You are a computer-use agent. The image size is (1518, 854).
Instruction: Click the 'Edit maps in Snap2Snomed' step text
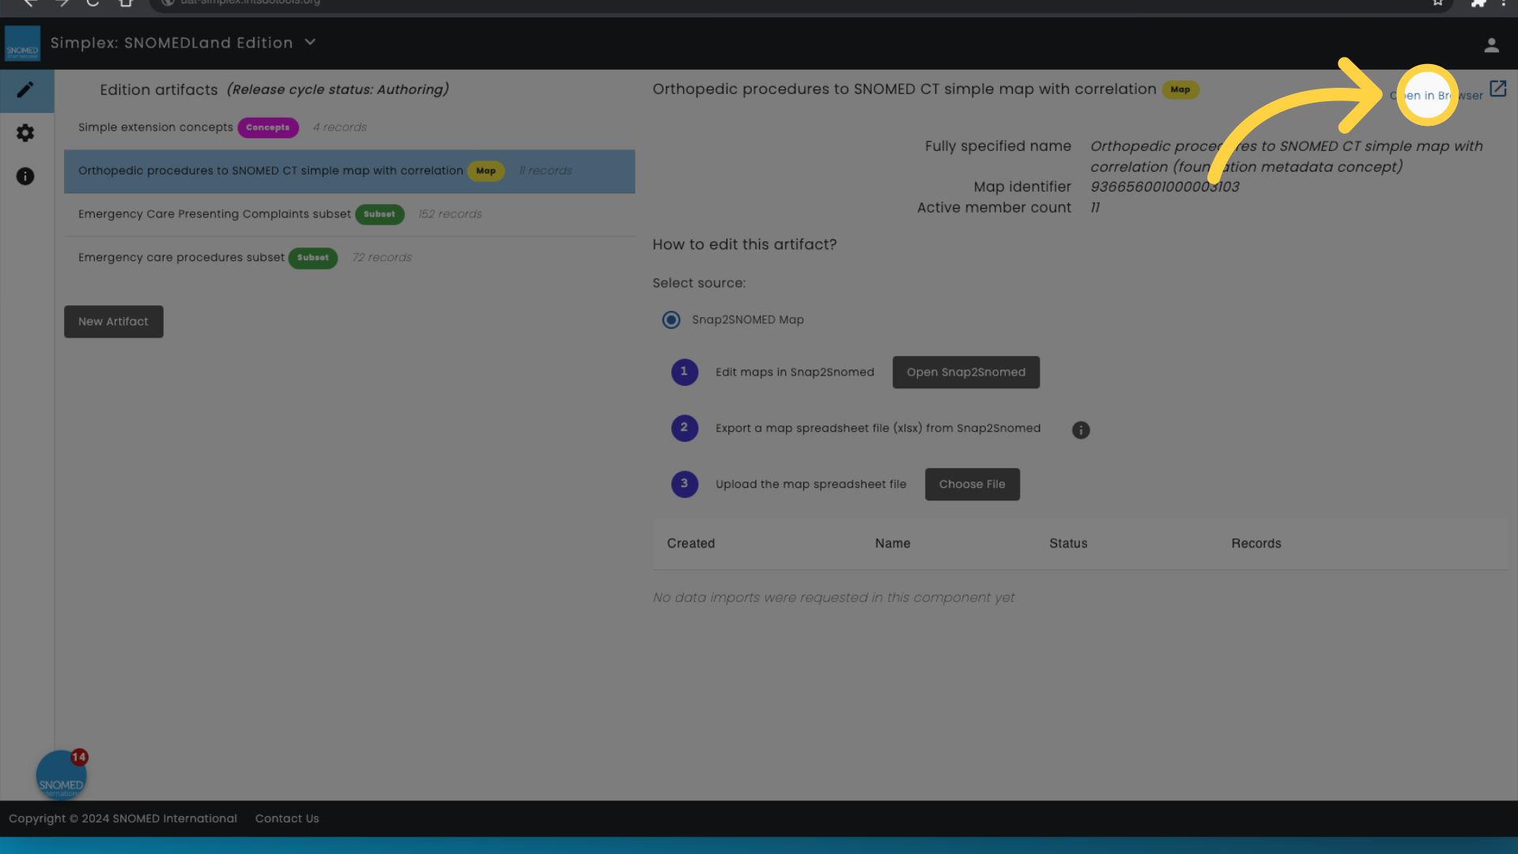pos(795,372)
